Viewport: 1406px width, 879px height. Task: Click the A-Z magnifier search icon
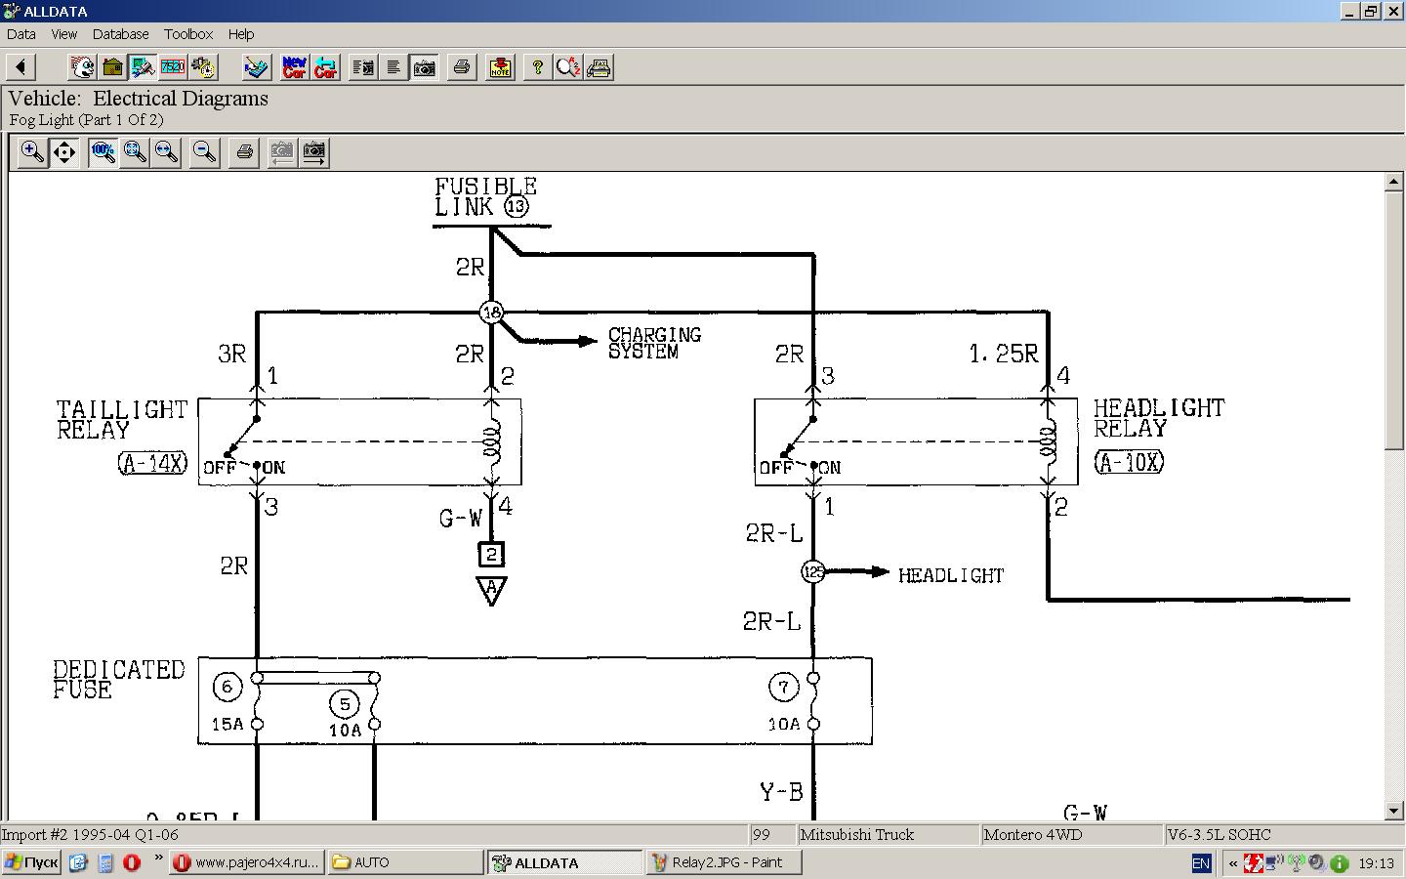567,67
